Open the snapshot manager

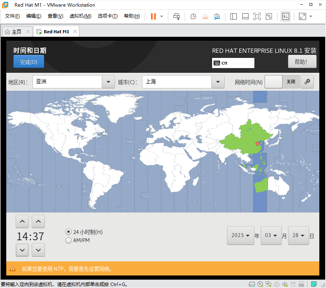pos(217,16)
